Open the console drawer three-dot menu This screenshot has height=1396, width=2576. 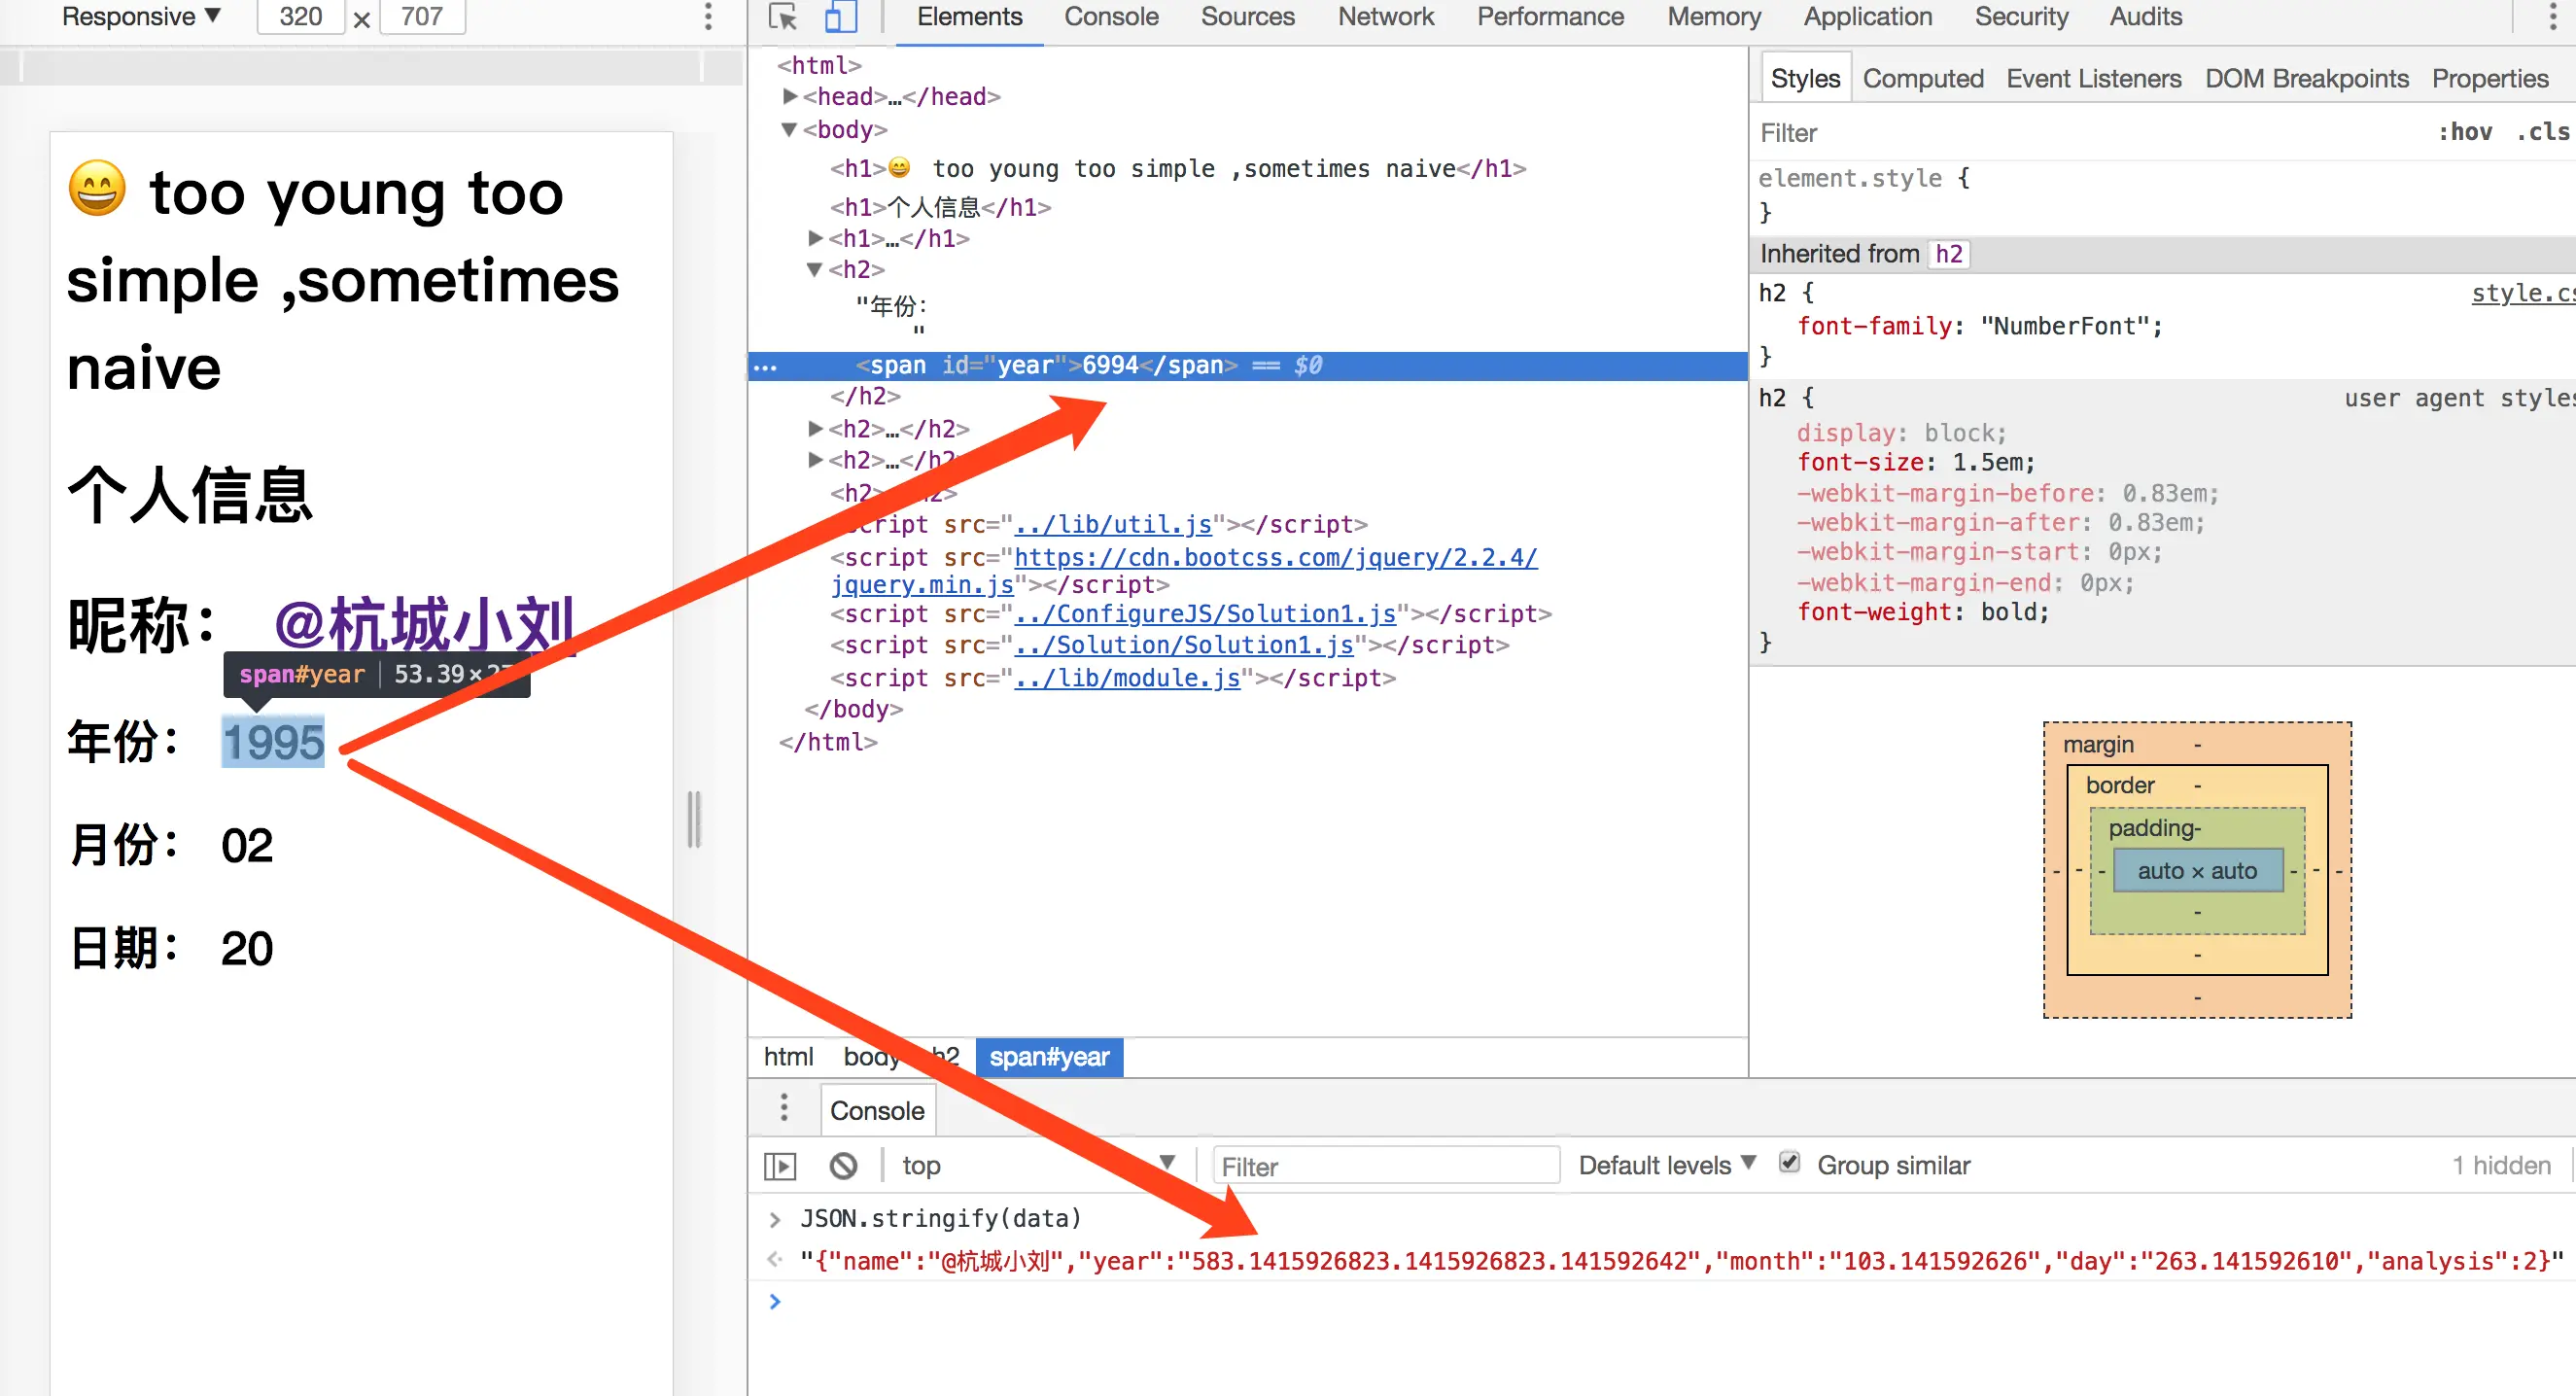point(784,1108)
